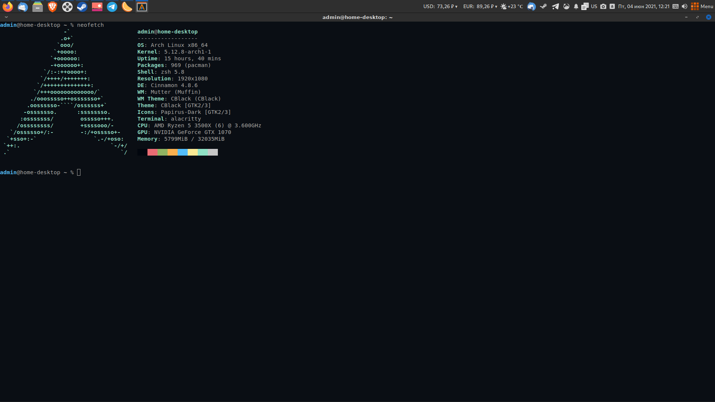
Task: Click the green neofetch color block
Action: pos(162,152)
